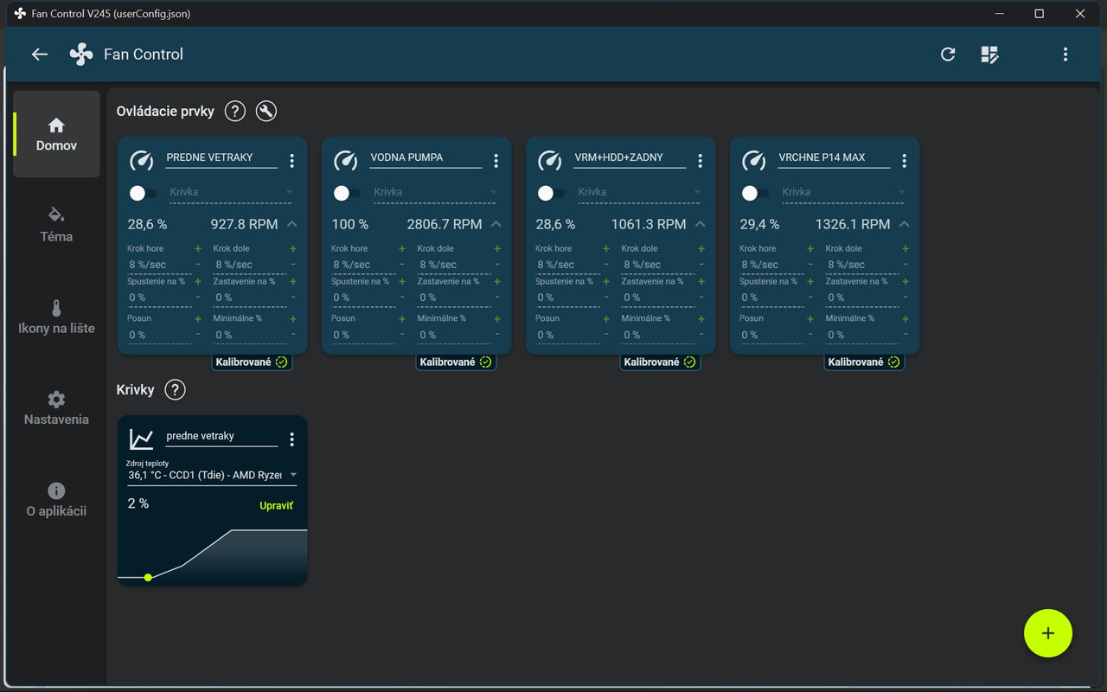Open the Nastavenia sidebar tab
Screen dimensions: 1107x692
point(56,407)
